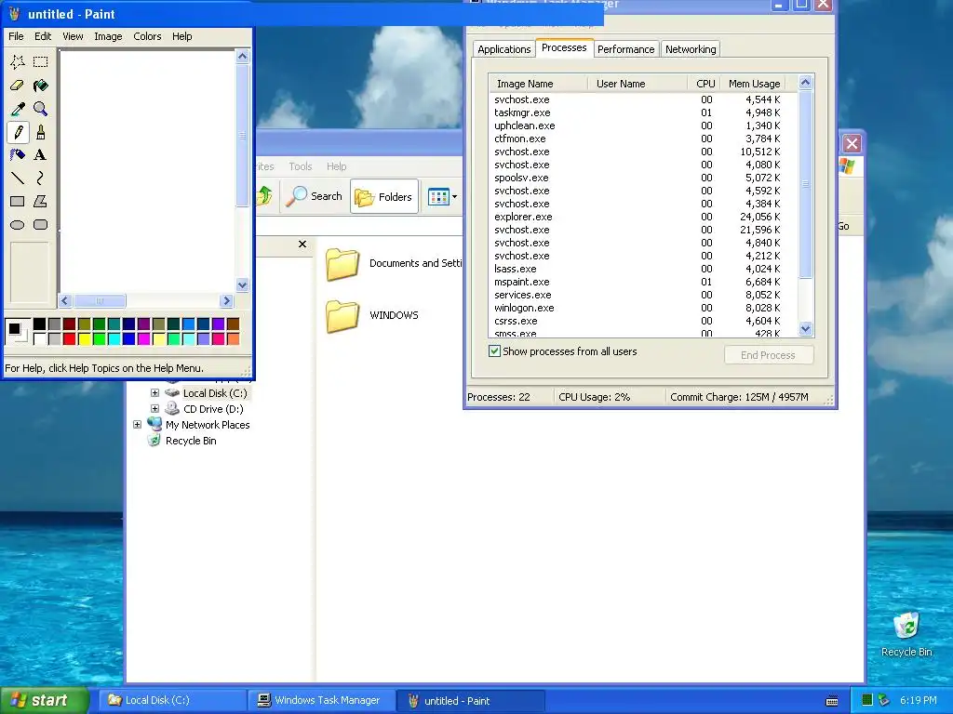Image resolution: width=953 pixels, height=714 pixels.
Task: Open the Help menu in Paint
Action: tap(181, 36)
